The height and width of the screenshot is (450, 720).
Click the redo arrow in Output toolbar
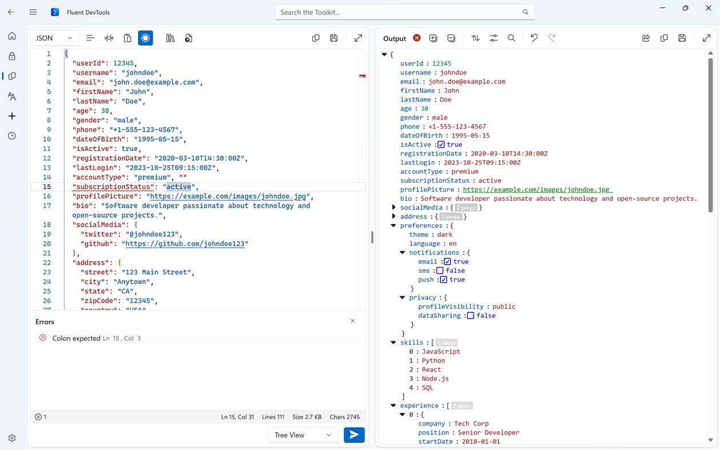tap(552, 38)
